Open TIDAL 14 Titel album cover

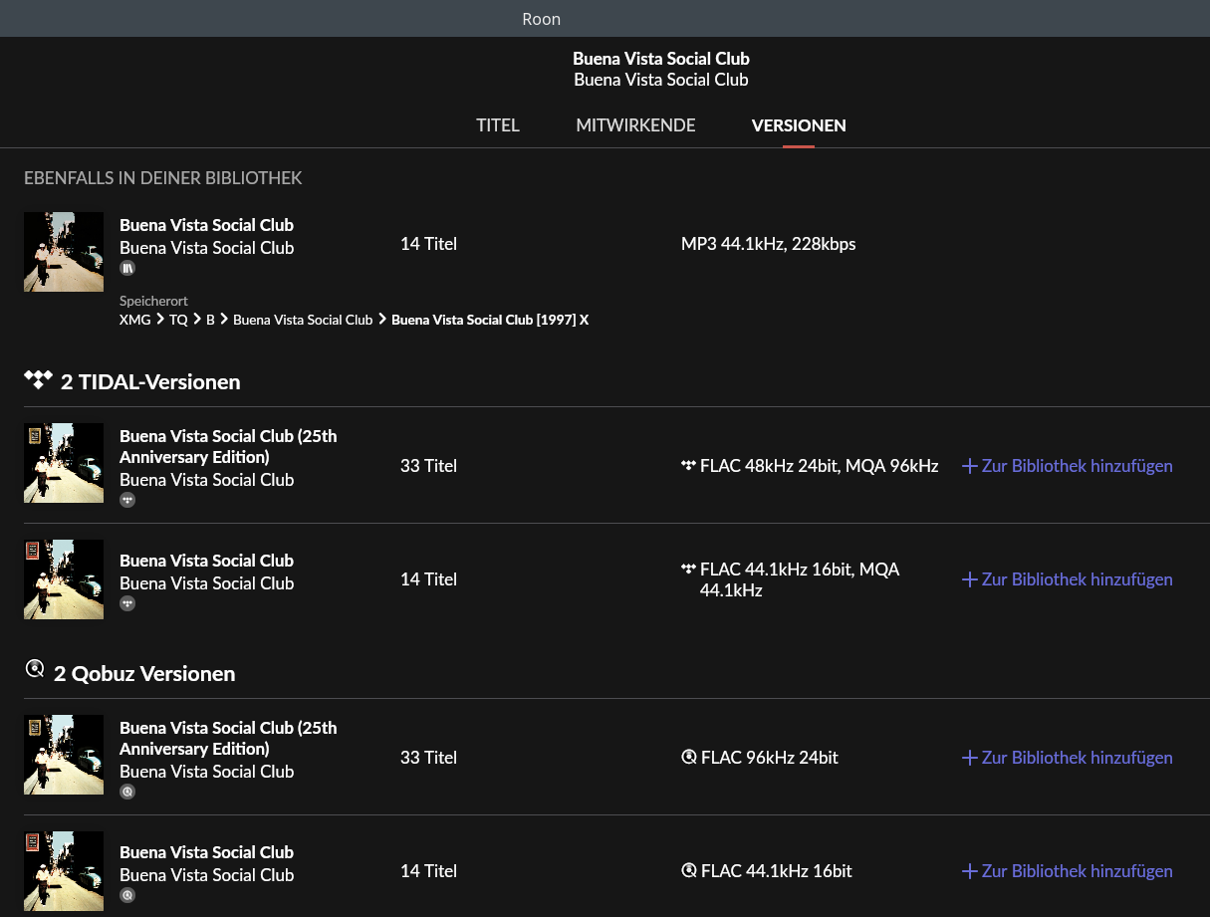click(x=64, y=579)
